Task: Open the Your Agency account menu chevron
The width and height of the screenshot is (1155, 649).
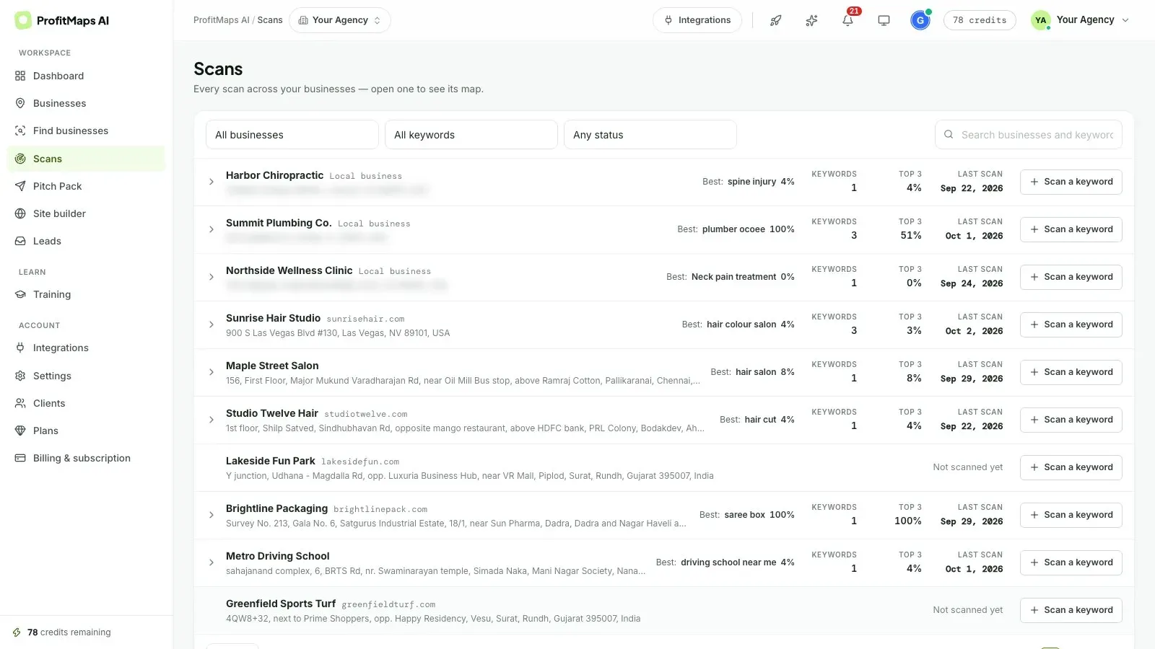Action: 1125,20
